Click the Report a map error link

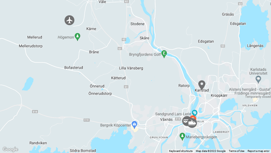coord(258,151)
